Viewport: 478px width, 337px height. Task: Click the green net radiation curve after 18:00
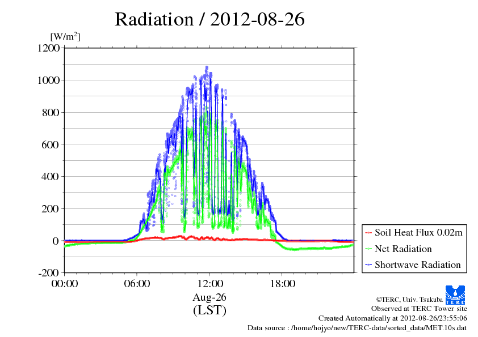click(x=317, y=248)
